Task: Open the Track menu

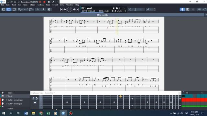Action: coord(14,5)
